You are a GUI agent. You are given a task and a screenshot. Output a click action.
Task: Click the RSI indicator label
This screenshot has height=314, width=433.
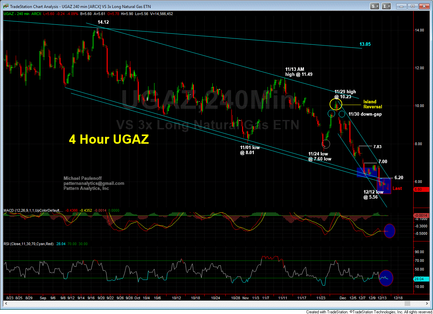pyautogui.click(x=28, y=244)
